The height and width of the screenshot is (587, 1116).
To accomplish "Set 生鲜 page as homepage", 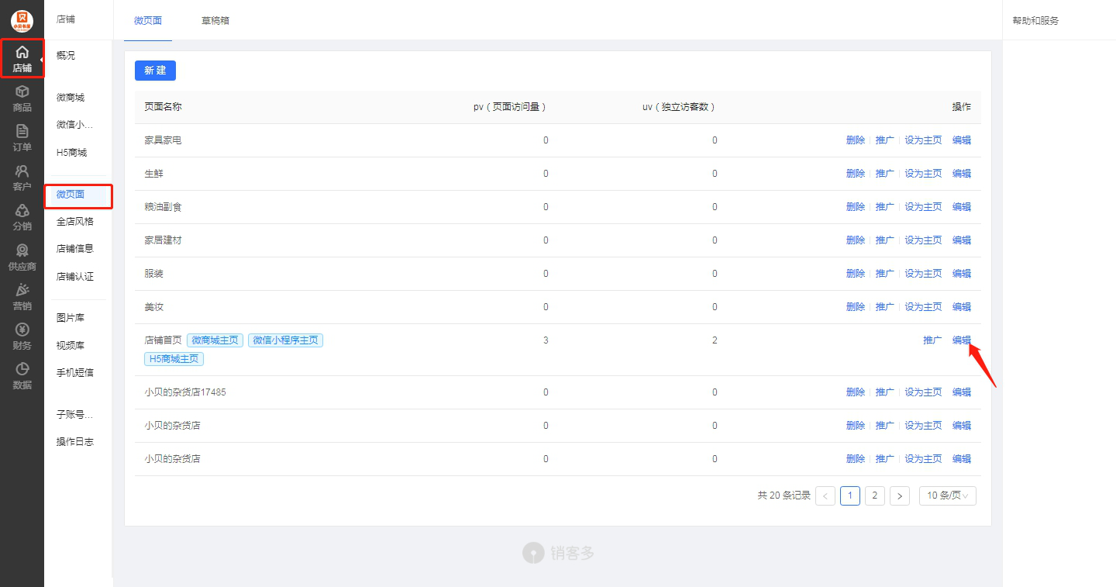I will coord(923,174).
